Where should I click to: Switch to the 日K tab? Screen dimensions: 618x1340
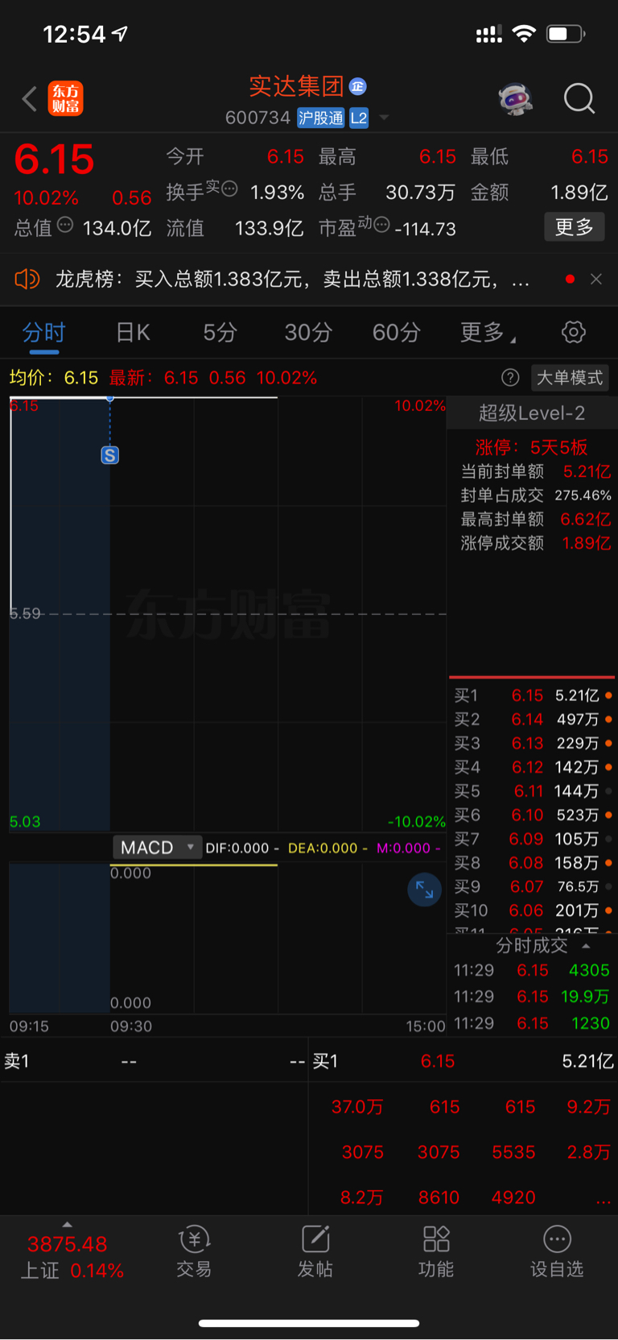(133, 333)
